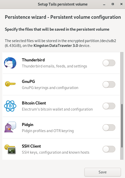Switch on SSH Client persistence
The image size is (125, 178).
click(x=109, y=149)
